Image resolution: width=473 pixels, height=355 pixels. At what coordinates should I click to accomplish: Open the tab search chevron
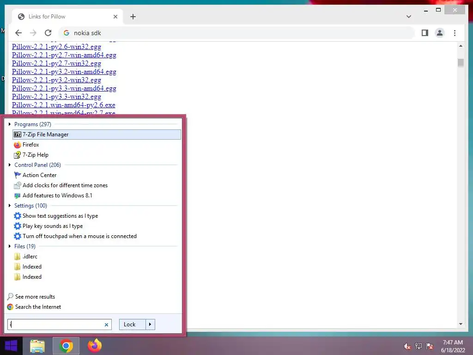tap(408, 17)
